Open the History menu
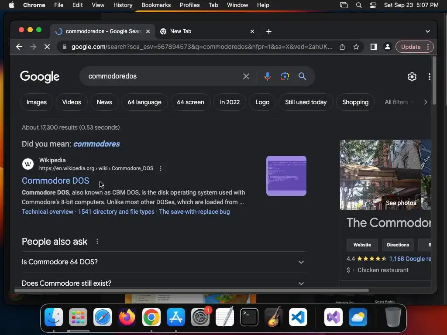This screenshot has width=447, height=335. click(x=123, y=5)
